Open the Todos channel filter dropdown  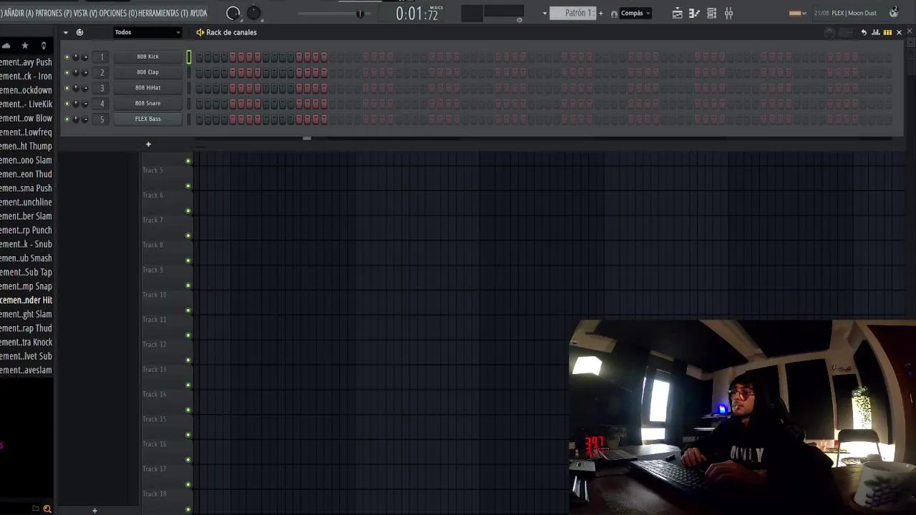(x=147, y=32)
